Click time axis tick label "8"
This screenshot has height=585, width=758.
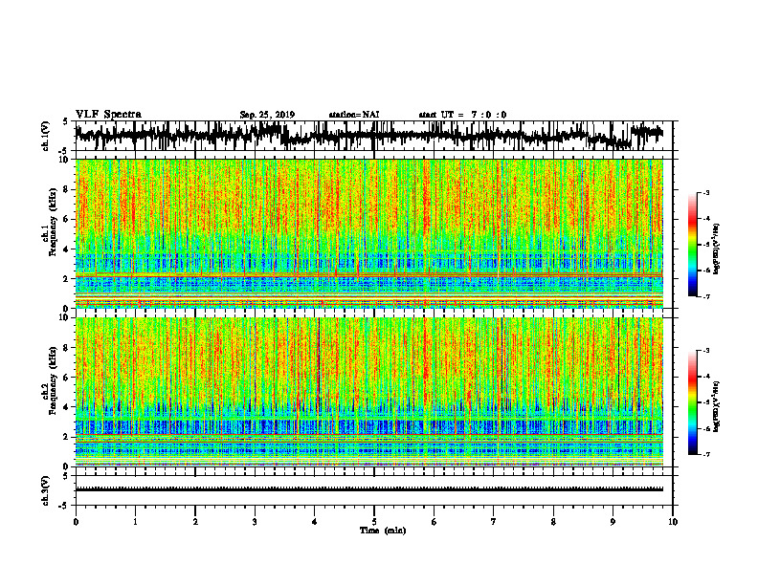point(553,522)
